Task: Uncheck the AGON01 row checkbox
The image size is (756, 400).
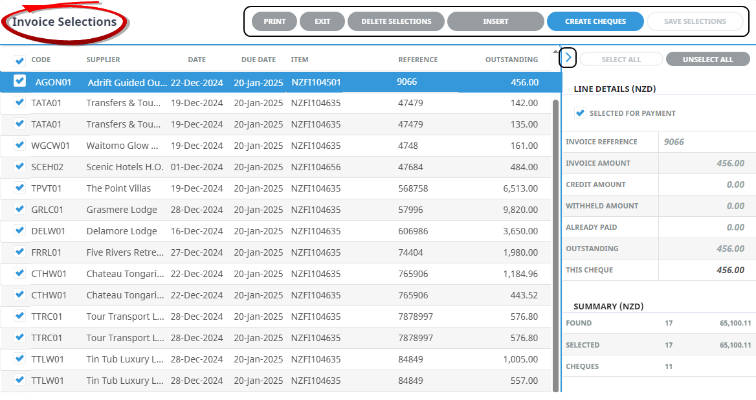Action: 20,81
